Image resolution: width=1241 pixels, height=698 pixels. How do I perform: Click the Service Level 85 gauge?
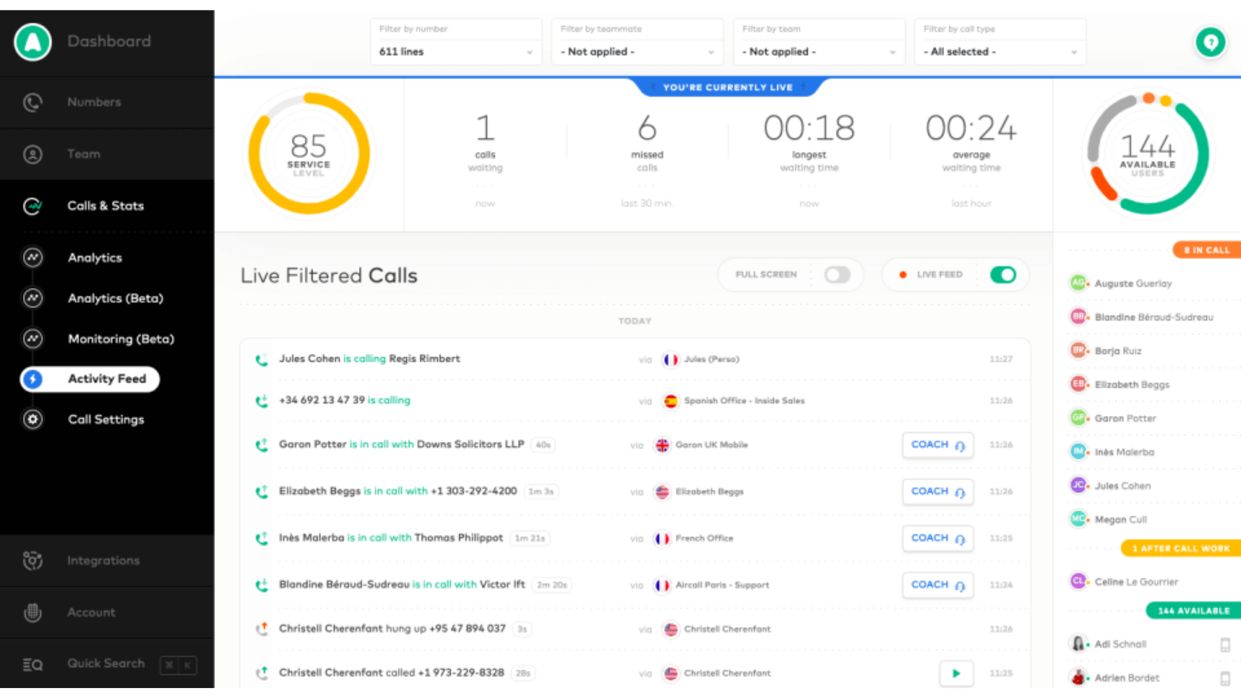(309, 154)
